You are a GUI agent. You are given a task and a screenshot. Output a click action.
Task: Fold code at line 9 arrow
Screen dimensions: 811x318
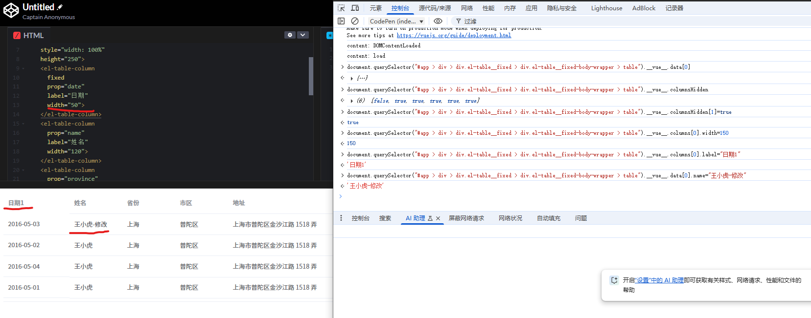(23, 68)
